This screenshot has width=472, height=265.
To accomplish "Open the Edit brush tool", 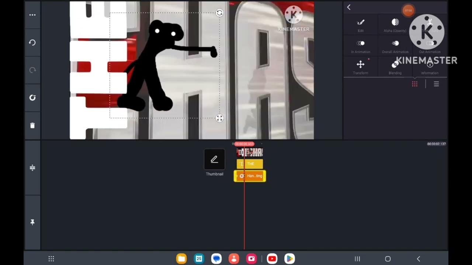I will (360, 25).
